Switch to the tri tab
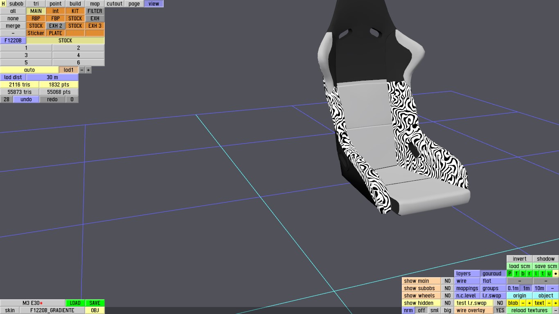 pyautogui.click(x=36, y=4)
